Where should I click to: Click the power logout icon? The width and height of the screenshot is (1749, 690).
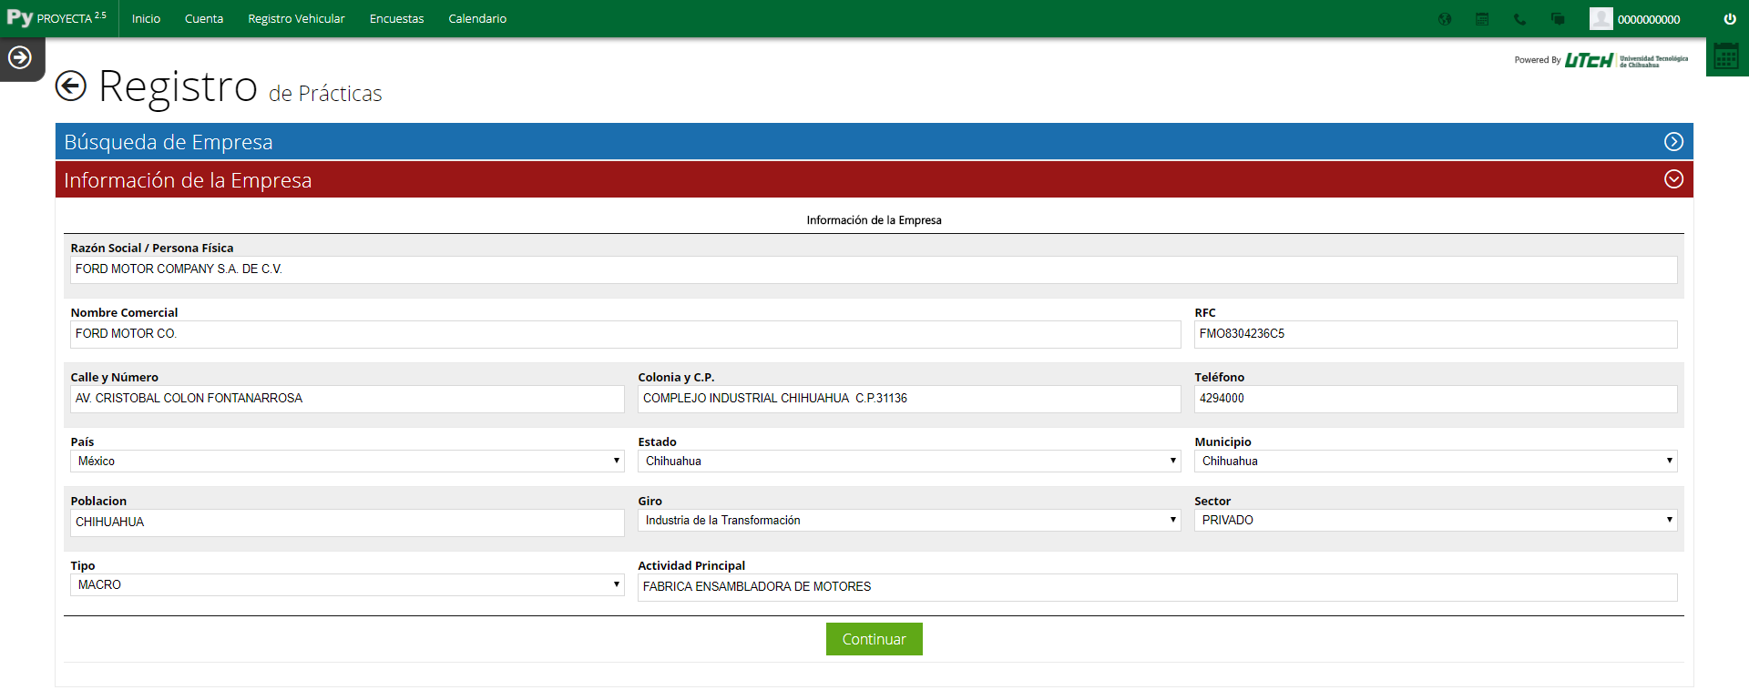coord(1730,18)
